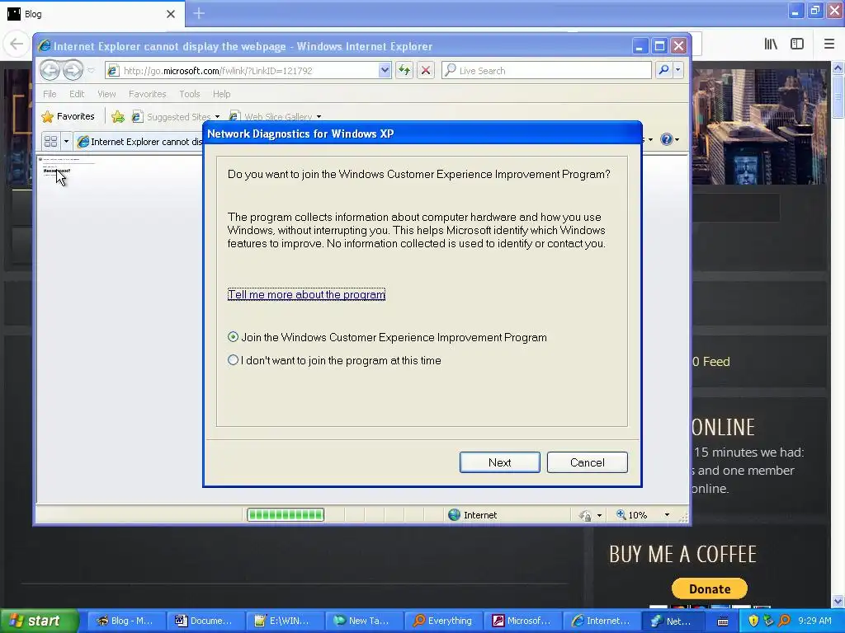Image resolution: width=845 pixels, height=633 pixels.
Task: Click the Live Search magnifier button
Action: click(x=664, y=70)
